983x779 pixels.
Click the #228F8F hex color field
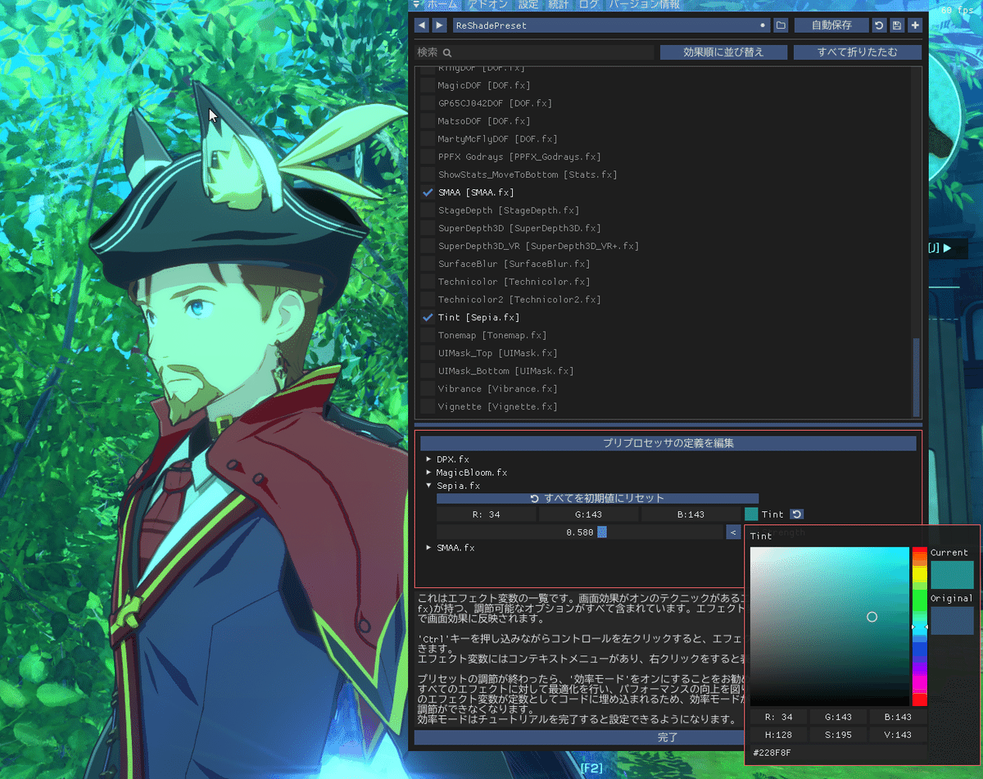838,752
